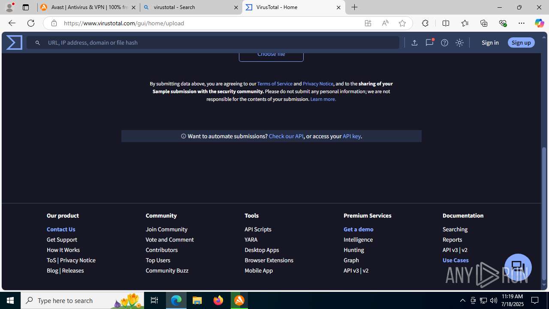Click the Sign in link
The image size is (549, 309).
point(490,42)
